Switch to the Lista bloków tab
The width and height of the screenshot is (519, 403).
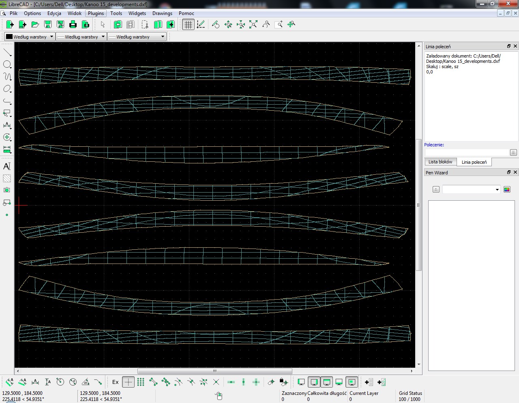click(x=440, y=162)
